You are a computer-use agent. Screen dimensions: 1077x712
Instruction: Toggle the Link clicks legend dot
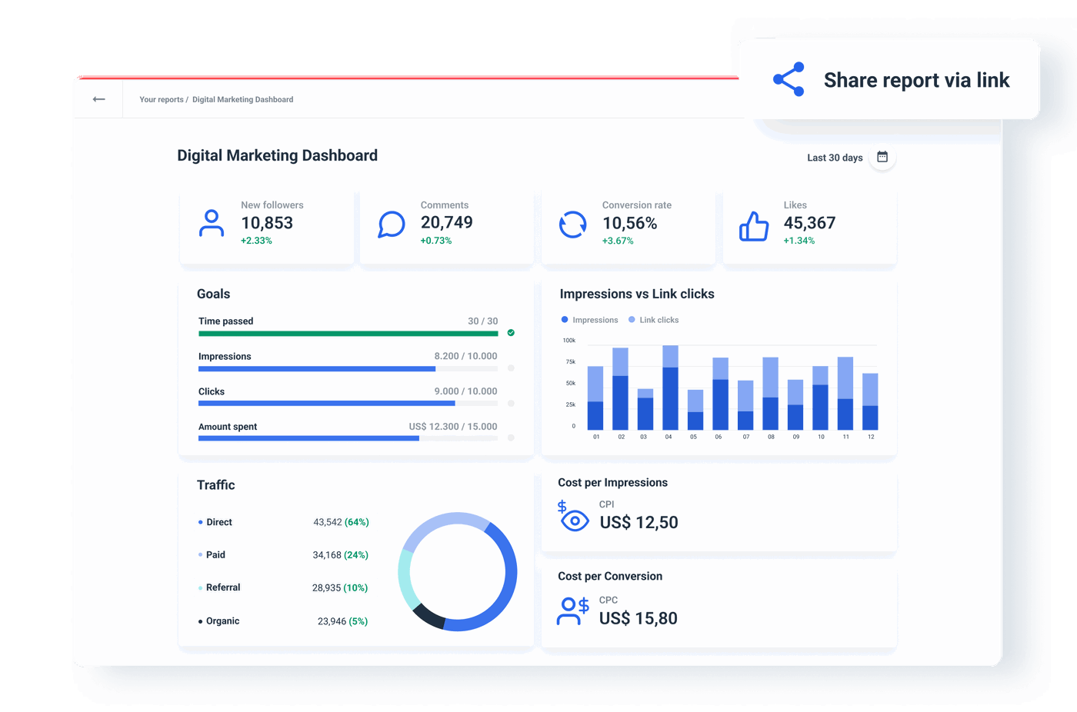click(631, 319)
